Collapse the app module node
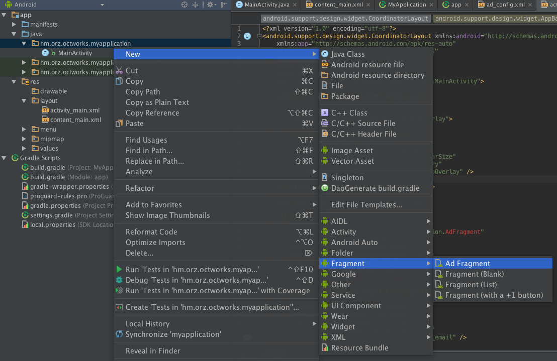This screenshot has width=557, height=361. point(4,15)
